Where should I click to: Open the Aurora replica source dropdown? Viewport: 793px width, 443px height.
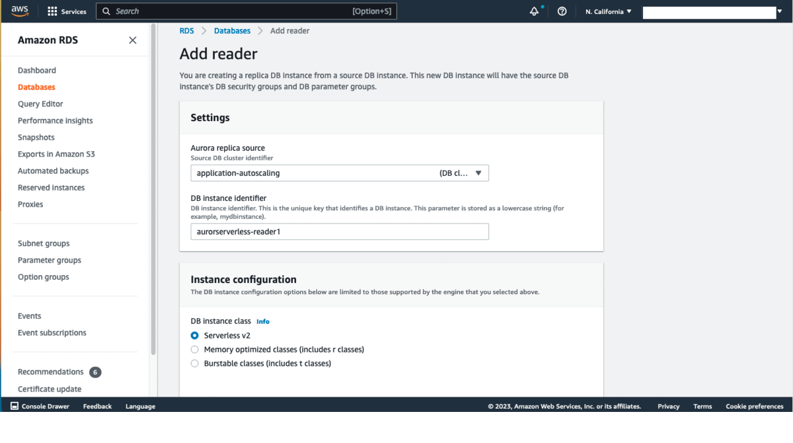tap(340, 173)
